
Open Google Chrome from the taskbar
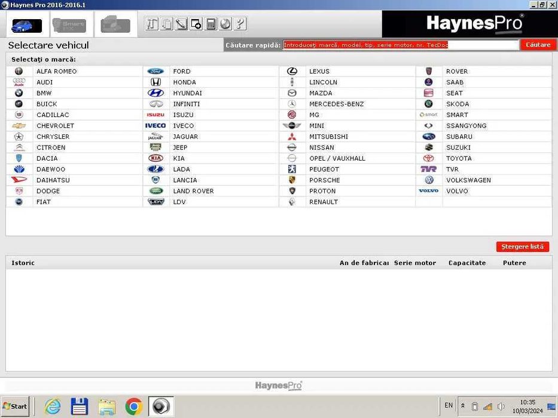134,407
